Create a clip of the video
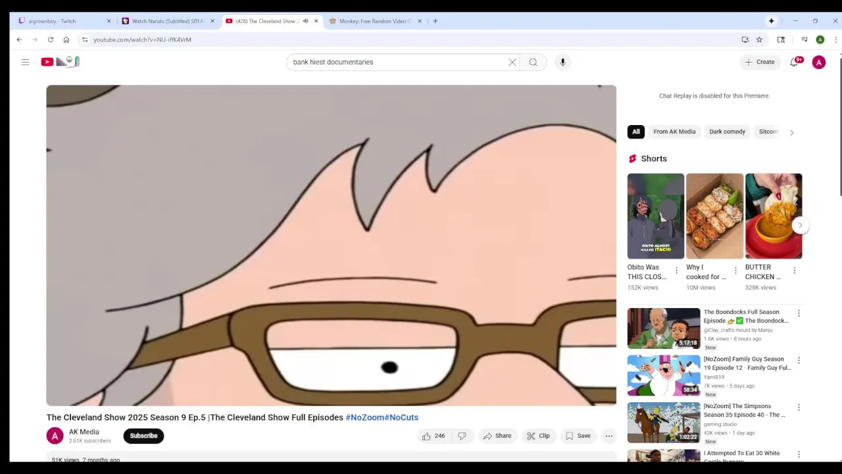Screen dimensions: 842x474 click(538, 436)
